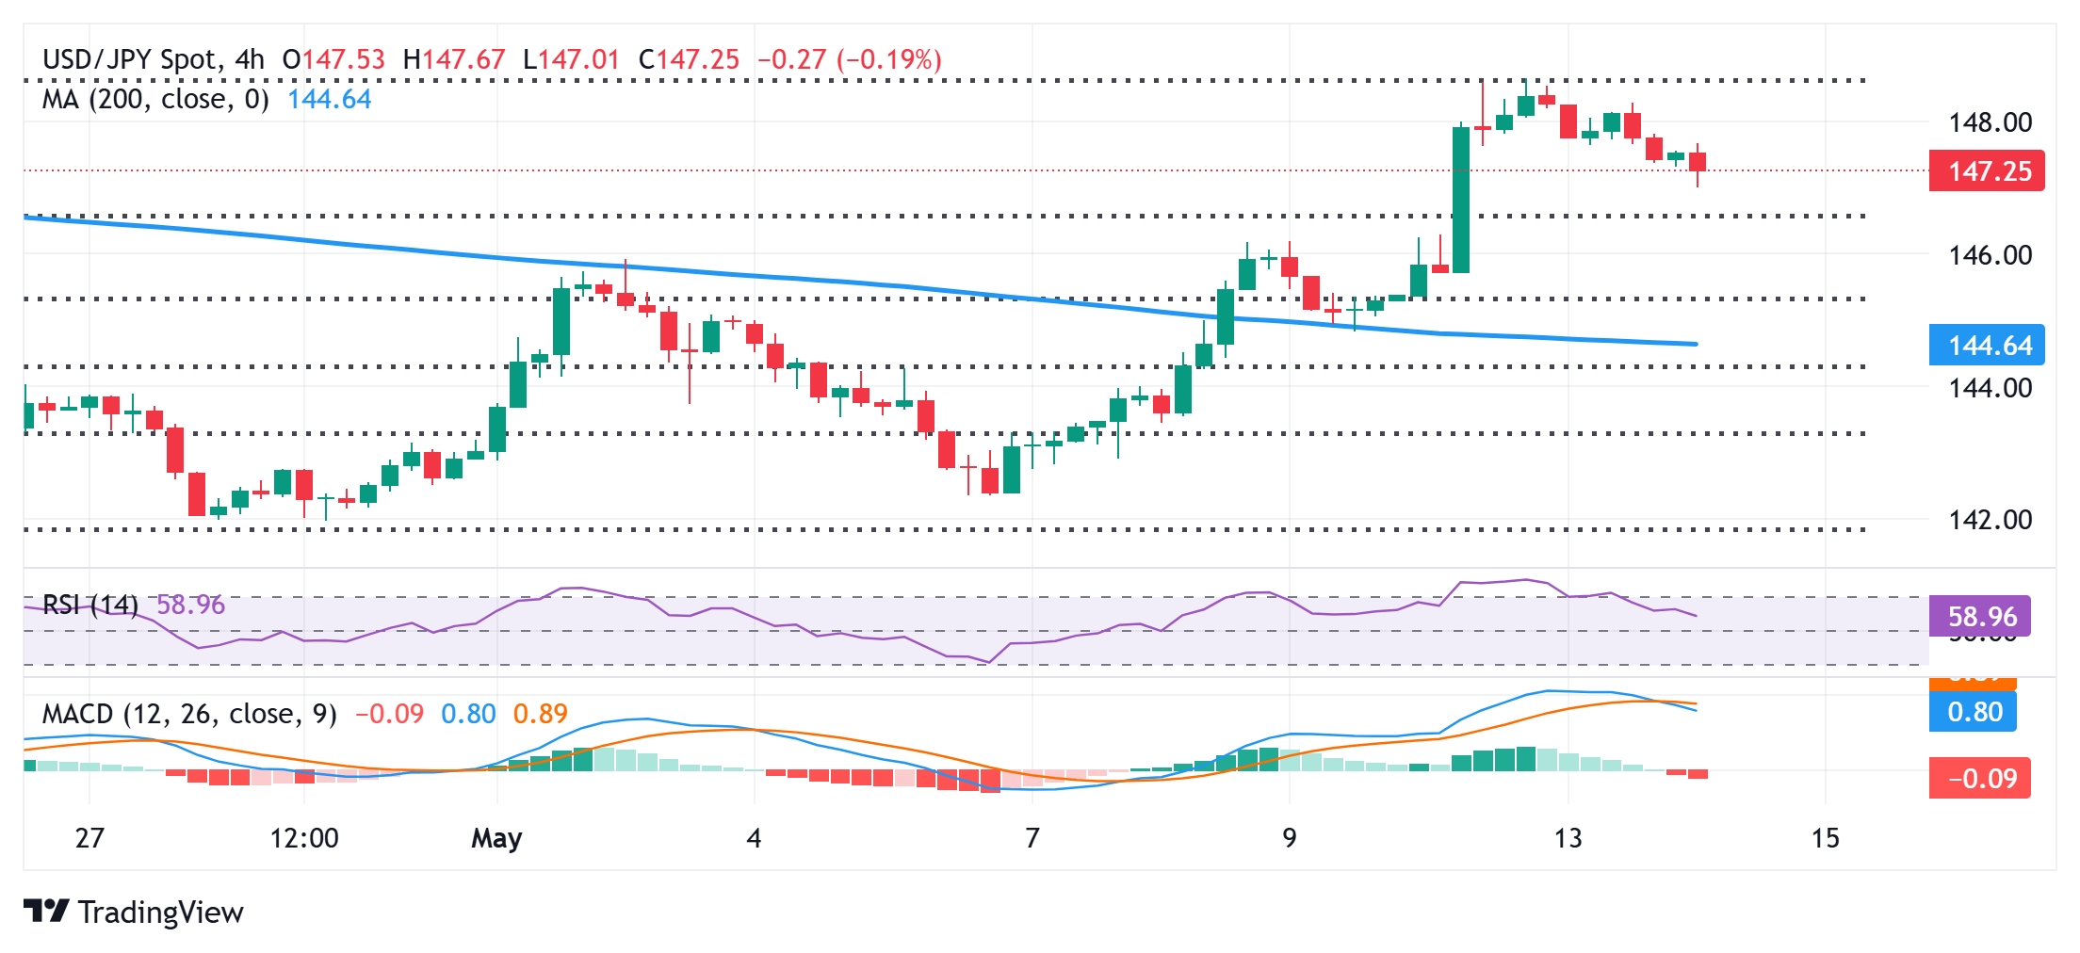This screenshot has height=953, width=2080.
Task: Click the 142.00 price axis label
Action: click(1990, 520)
